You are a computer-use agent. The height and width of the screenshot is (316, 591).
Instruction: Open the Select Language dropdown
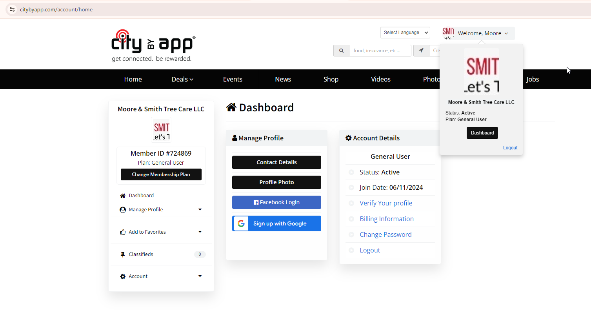click(405, 33)
